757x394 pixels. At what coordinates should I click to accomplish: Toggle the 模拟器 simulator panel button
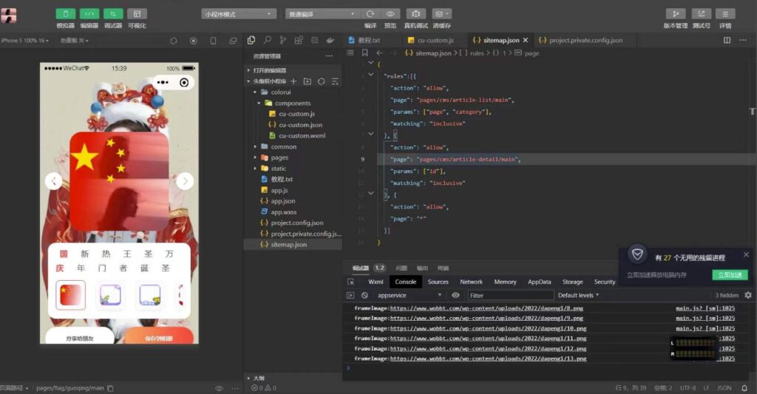(65, 13)
